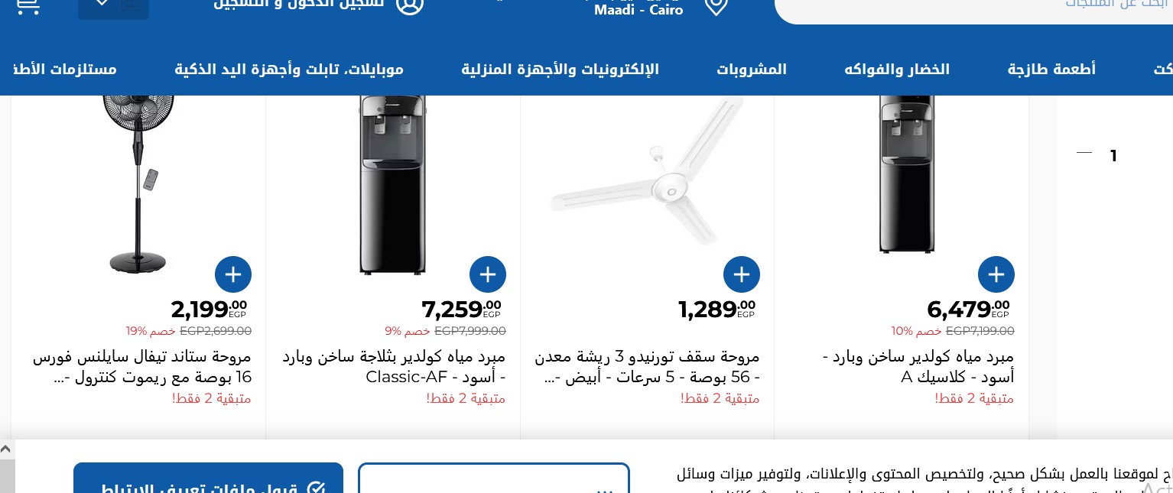Click the product search field
This screenshot has width=1173, height=493.
click(x=971, y=8)
